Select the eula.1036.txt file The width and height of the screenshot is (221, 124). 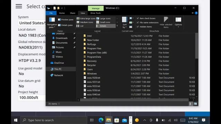[x=94, y=90]
